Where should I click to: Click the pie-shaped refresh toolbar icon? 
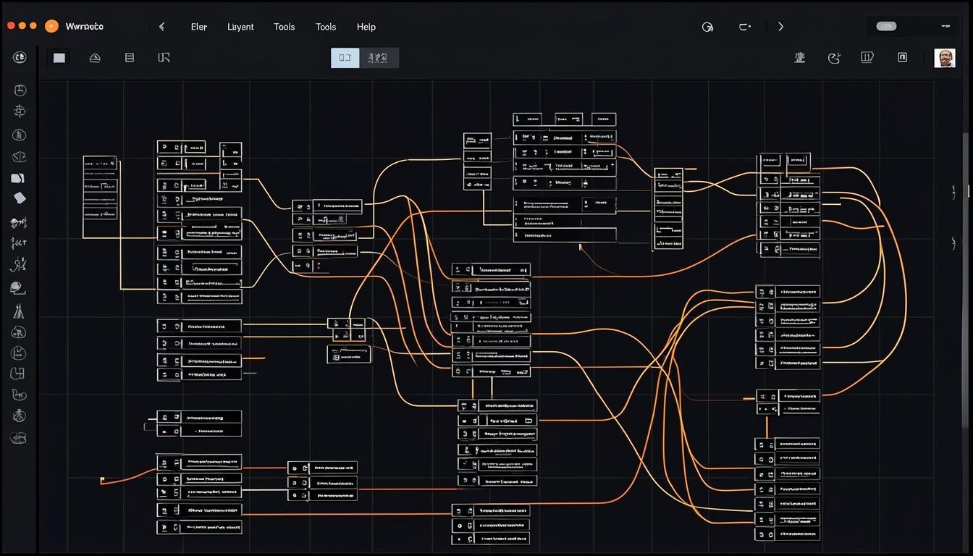(834, 57)
